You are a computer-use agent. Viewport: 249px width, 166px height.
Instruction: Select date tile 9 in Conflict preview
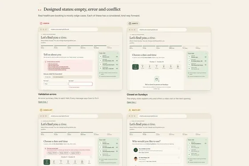click(x=75, y=162)
